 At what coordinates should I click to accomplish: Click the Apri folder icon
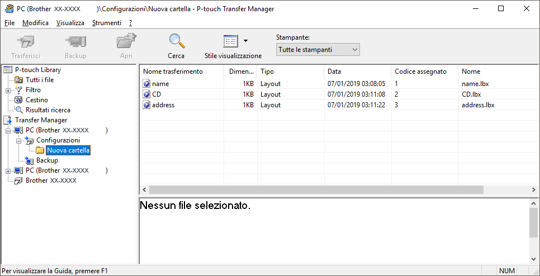126,42
